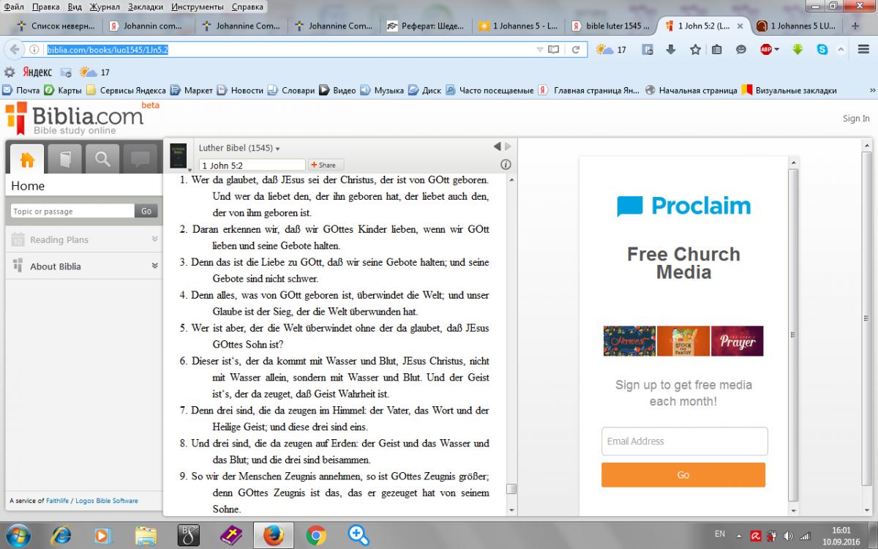Open the Home tab in Biblia sidebar
Screen dimensions: 878x549
tap(27, 159)
